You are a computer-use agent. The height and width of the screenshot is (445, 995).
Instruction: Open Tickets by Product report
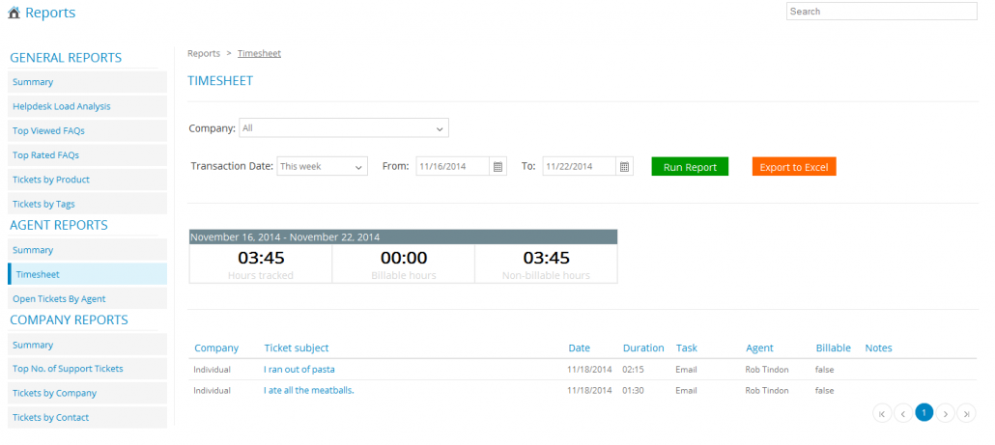(x=88, y=180)
